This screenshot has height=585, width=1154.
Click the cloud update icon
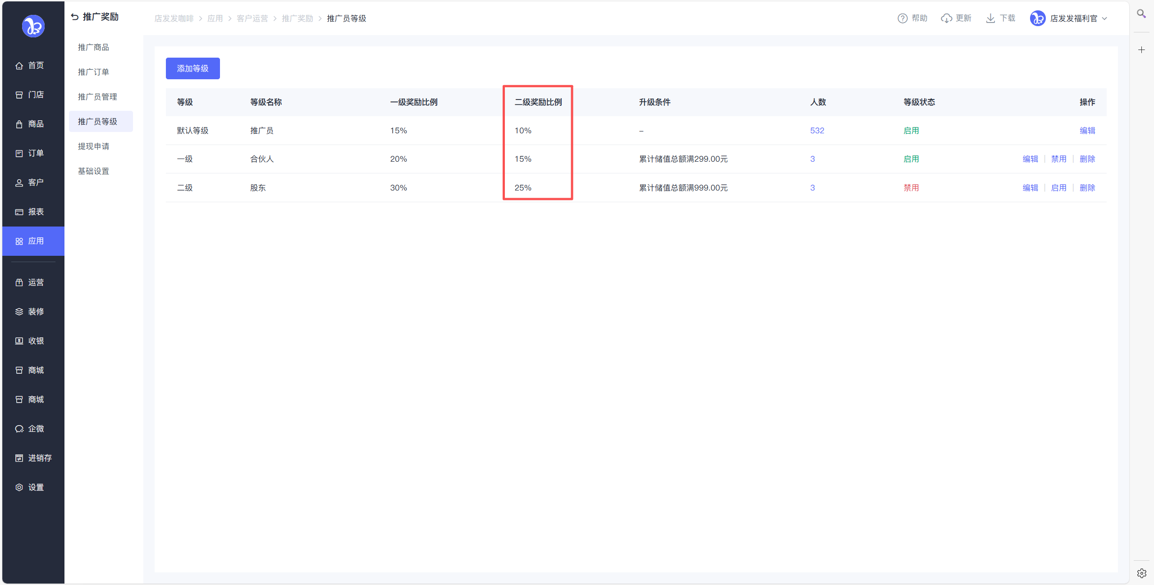point(946,18)
